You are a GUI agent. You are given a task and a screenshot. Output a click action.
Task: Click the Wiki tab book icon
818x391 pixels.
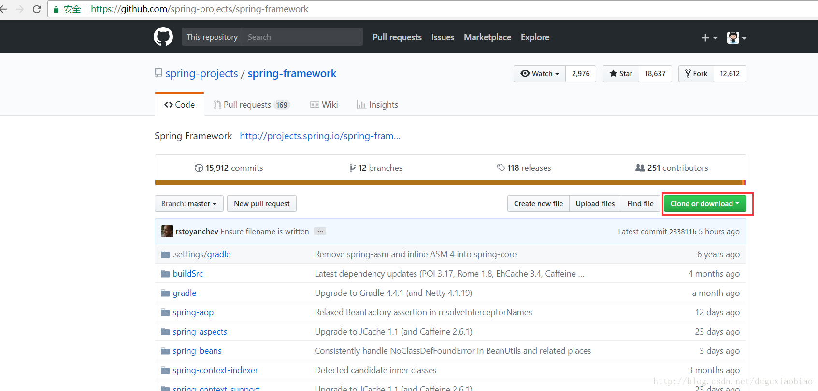coord(315,105)
